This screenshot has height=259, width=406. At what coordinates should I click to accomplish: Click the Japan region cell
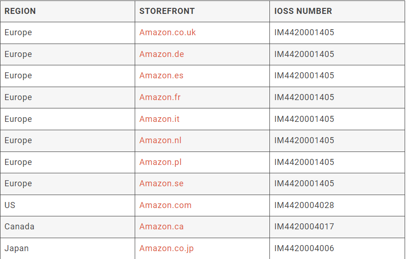coord(17,248)
